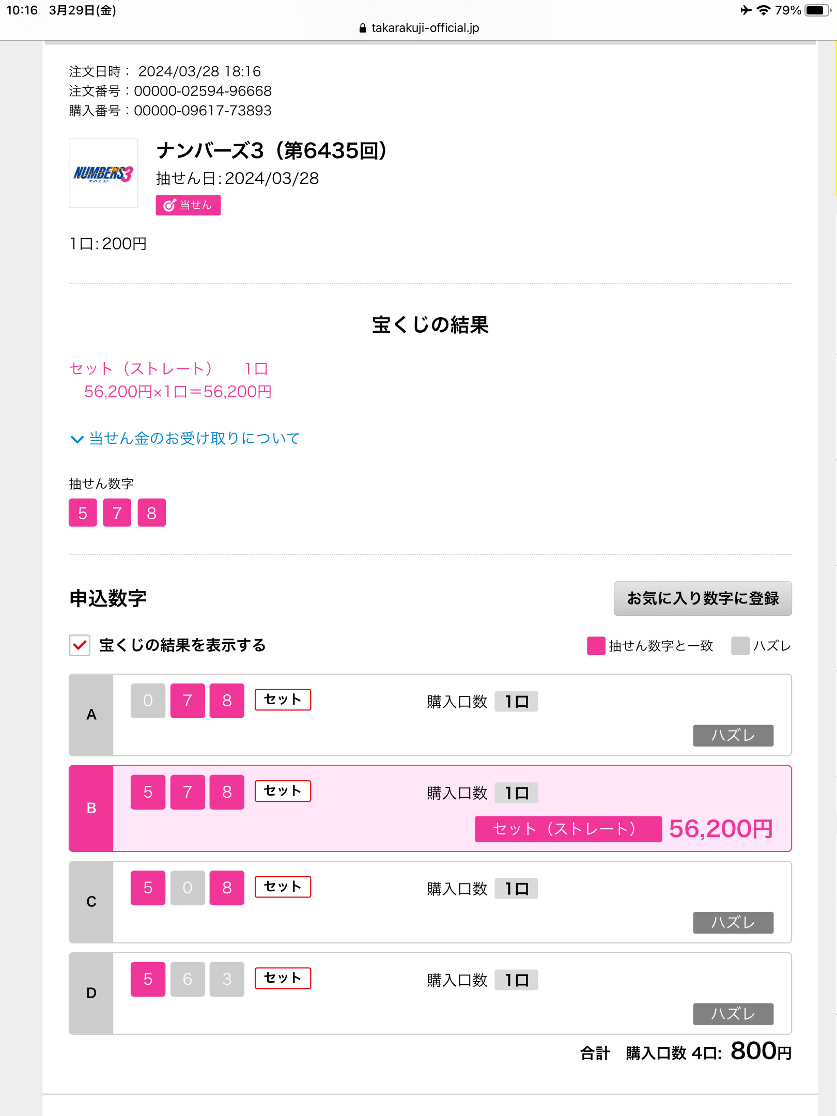
Task: Click the gray ハズレ legend swatch
Action: pos(740,646)
